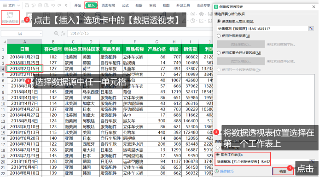The image size is (319, 177).
Task: Click the fx insert function icon
Action: pos(63,34)
